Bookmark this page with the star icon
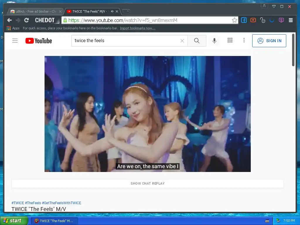This screenshot has height=225, width=300. [x=235, y=20]
